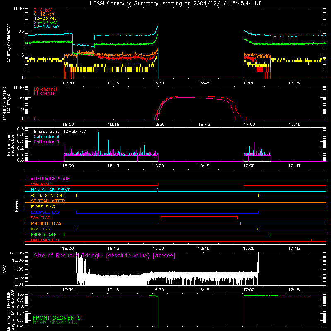Click the 'SAS' axis label
Image resolution: width=331 pixels, height=331 pixels.
click(4, 269)
